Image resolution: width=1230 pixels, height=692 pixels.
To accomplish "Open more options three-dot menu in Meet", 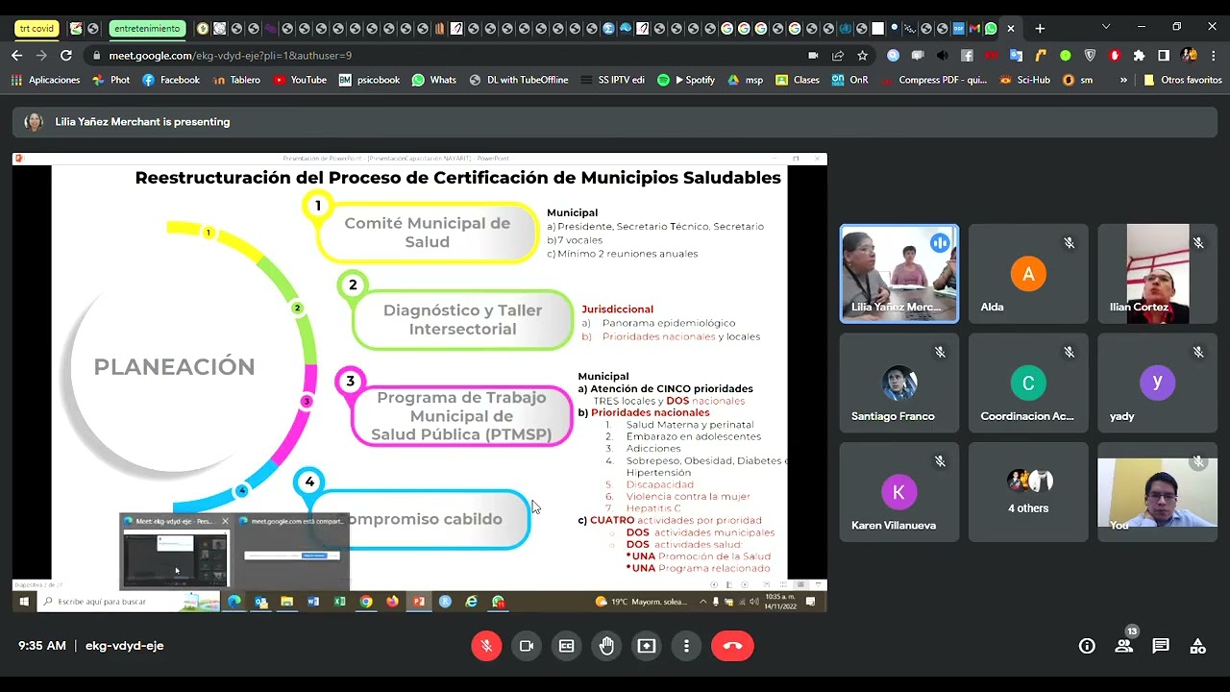I will 686,646.
